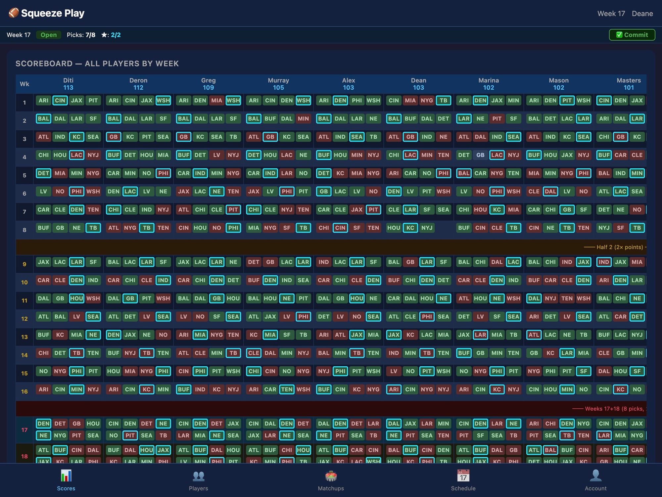Screen dimensions: 662x497
Task: Click the Open status badge
Action: tap(49, 35)
